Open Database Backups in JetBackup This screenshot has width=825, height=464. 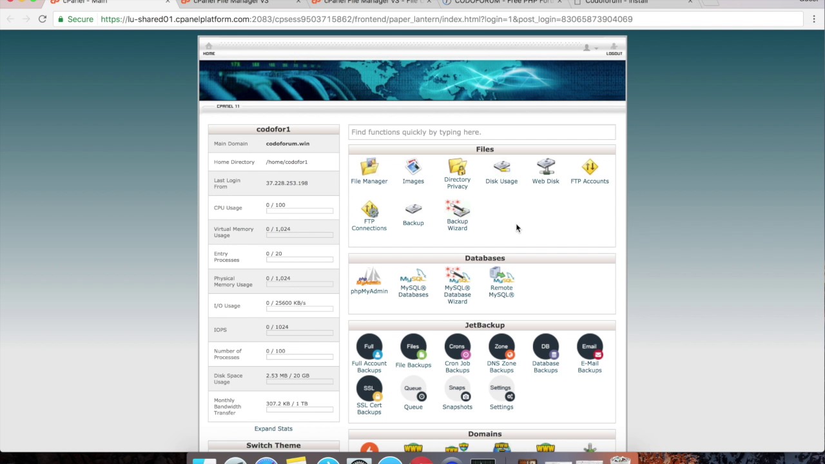545,354
